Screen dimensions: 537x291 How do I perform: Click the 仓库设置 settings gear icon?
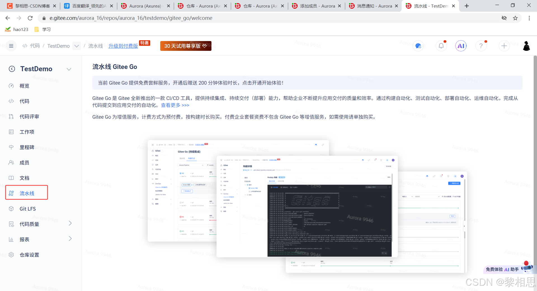pyautogui.click(x=11, y=255)
